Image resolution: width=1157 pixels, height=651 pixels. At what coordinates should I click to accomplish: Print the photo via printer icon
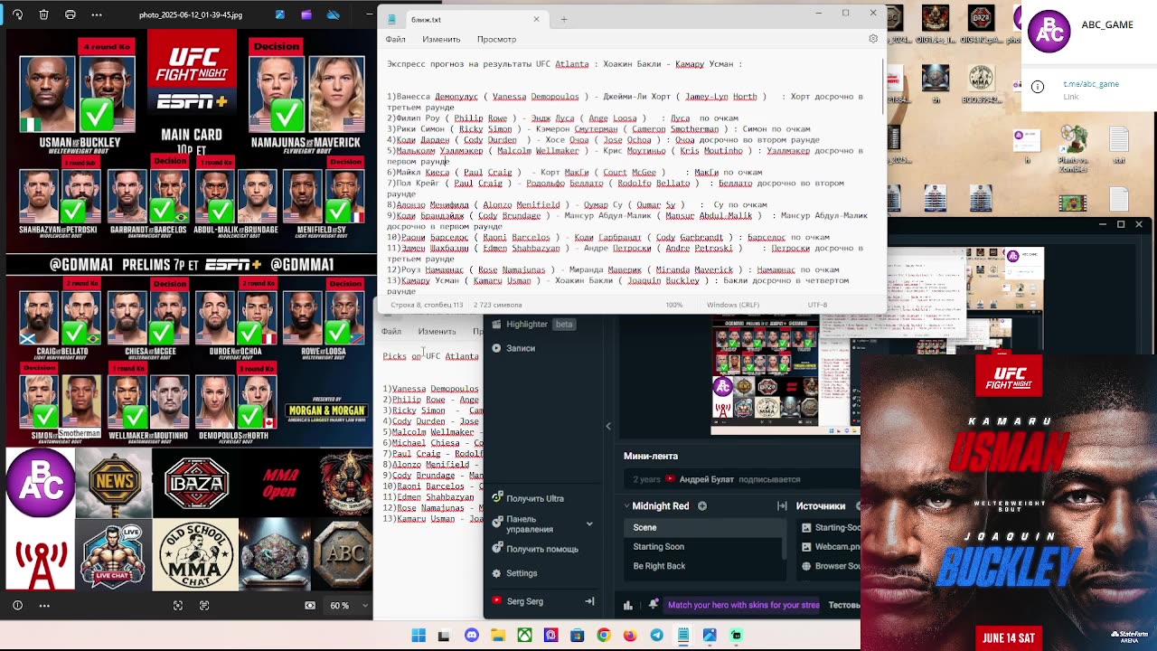71,14
